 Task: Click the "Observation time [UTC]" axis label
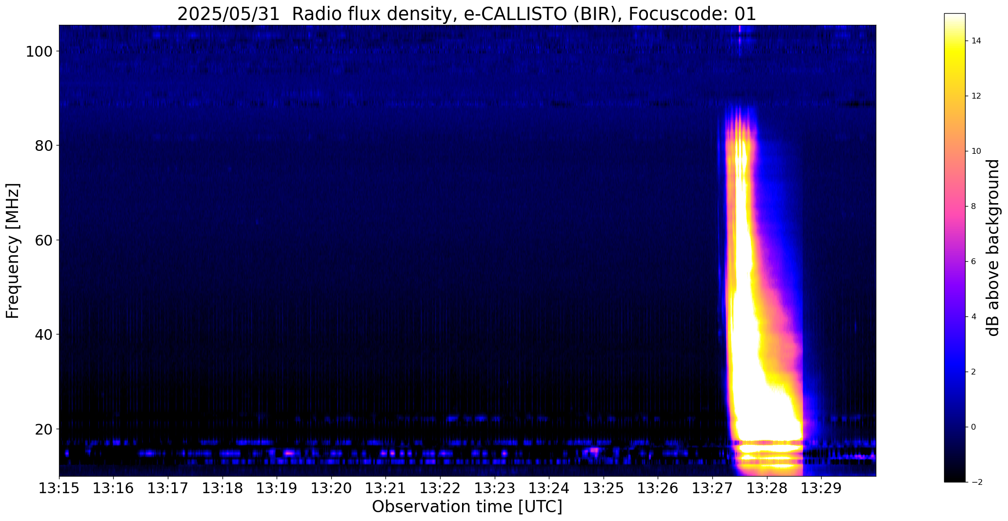click(x=467, y=507)
